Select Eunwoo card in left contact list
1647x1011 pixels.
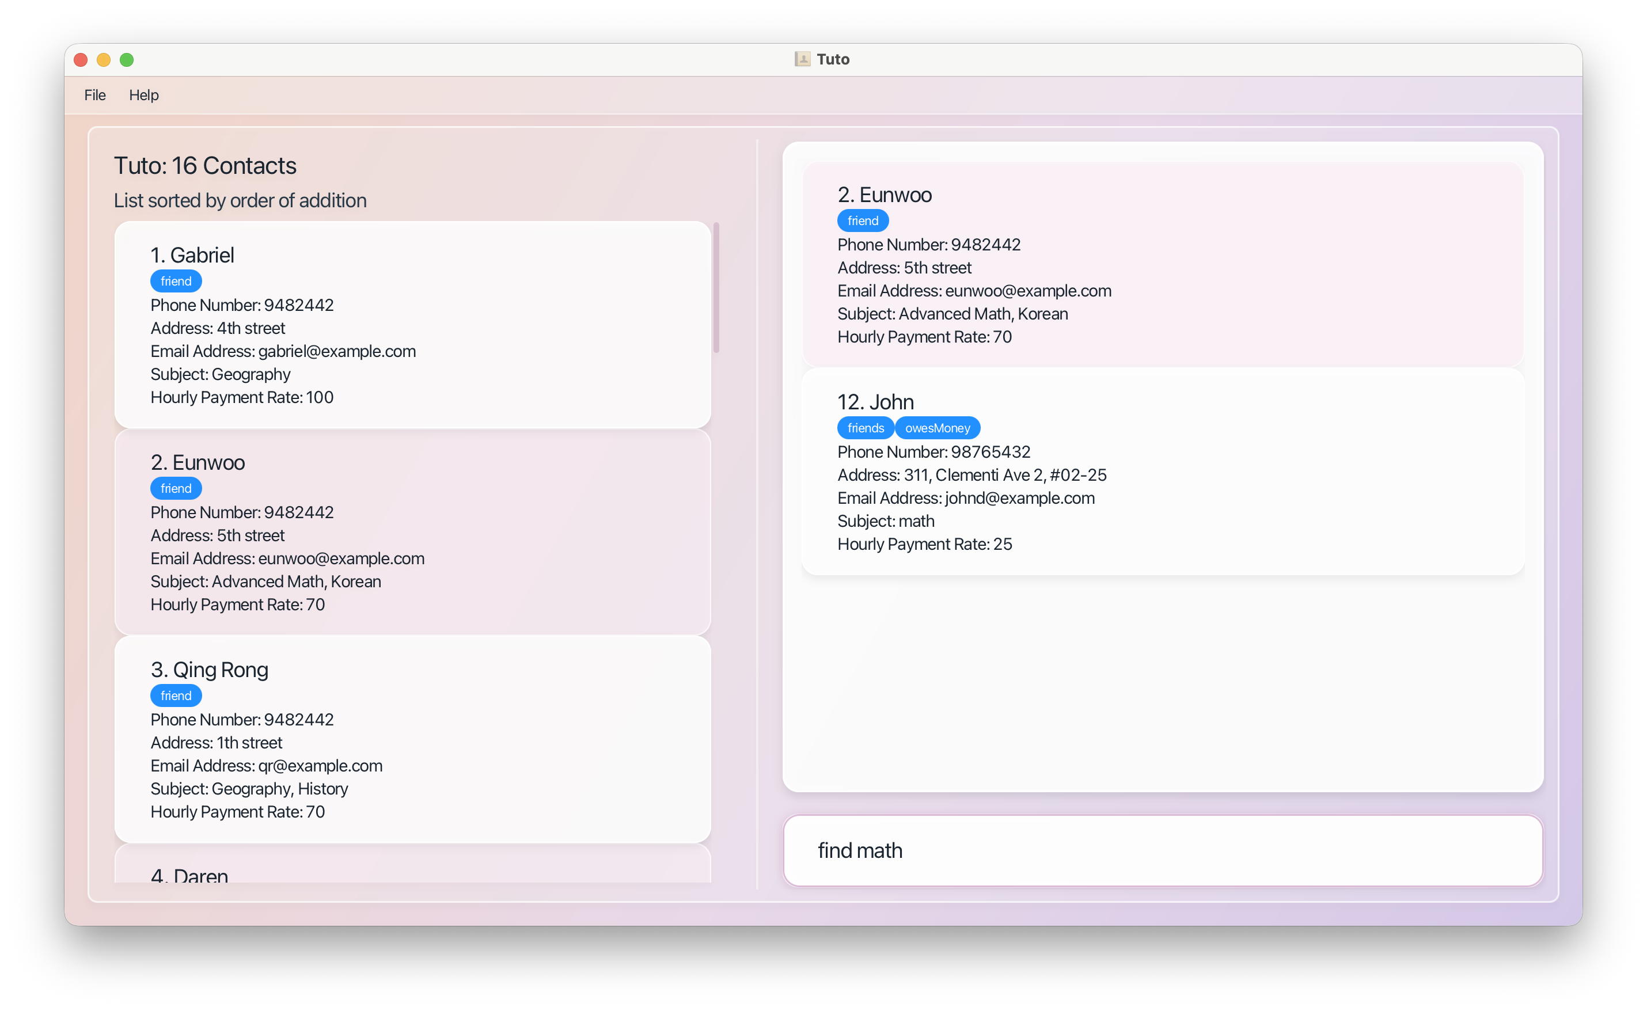tap(412, 532)
